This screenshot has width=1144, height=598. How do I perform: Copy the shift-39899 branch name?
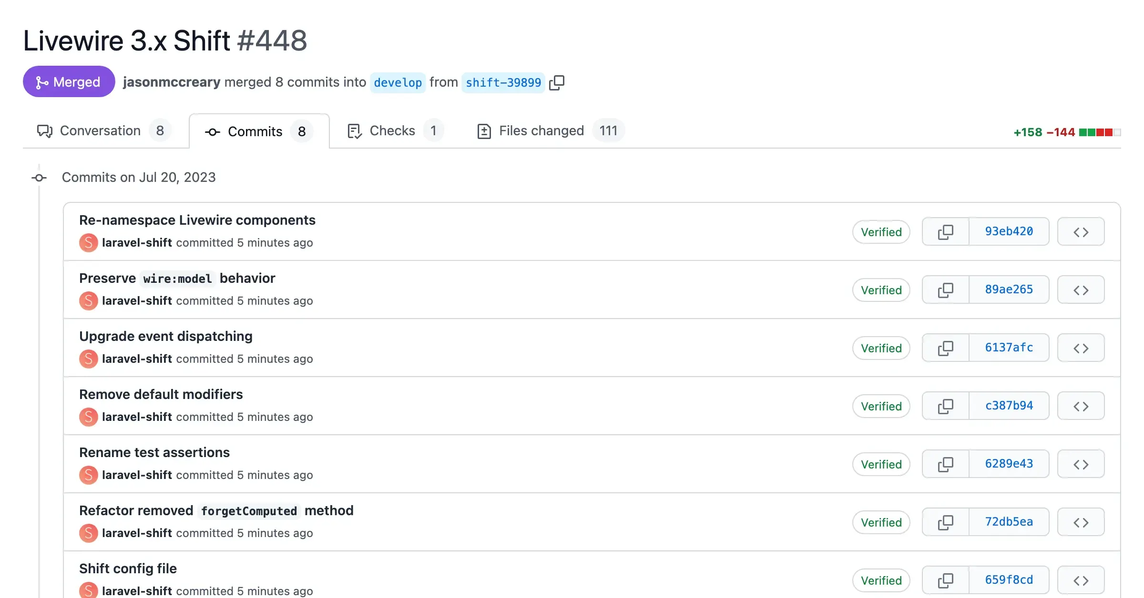557,82
